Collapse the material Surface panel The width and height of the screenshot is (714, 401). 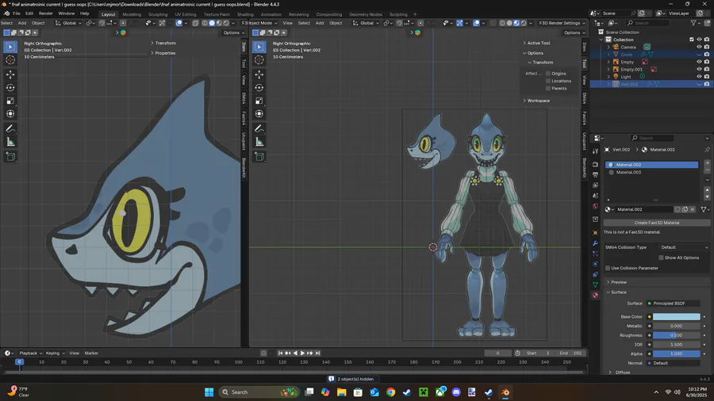click(616, 292)
